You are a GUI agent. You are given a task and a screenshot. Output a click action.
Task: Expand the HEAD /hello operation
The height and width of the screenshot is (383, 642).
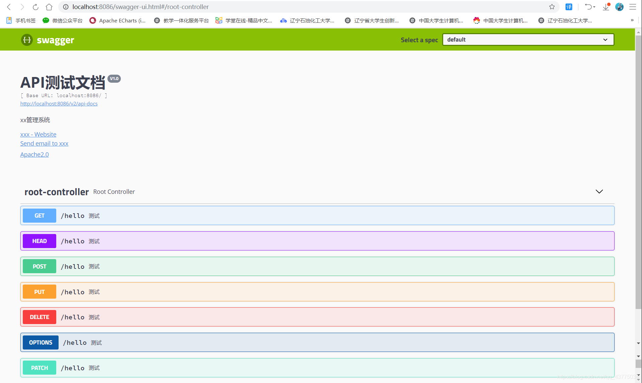tap(317, 241)
